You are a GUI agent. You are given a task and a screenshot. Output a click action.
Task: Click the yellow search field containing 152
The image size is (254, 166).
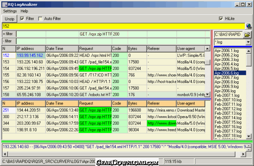tap(124, 26)
